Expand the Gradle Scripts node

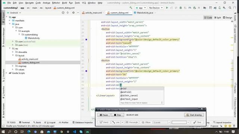click(7, 73)
